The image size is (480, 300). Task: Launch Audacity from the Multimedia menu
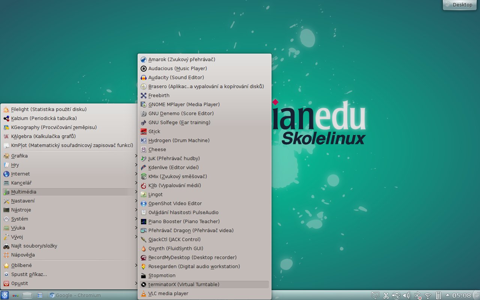pyautogui.click(x=176, y=78)
